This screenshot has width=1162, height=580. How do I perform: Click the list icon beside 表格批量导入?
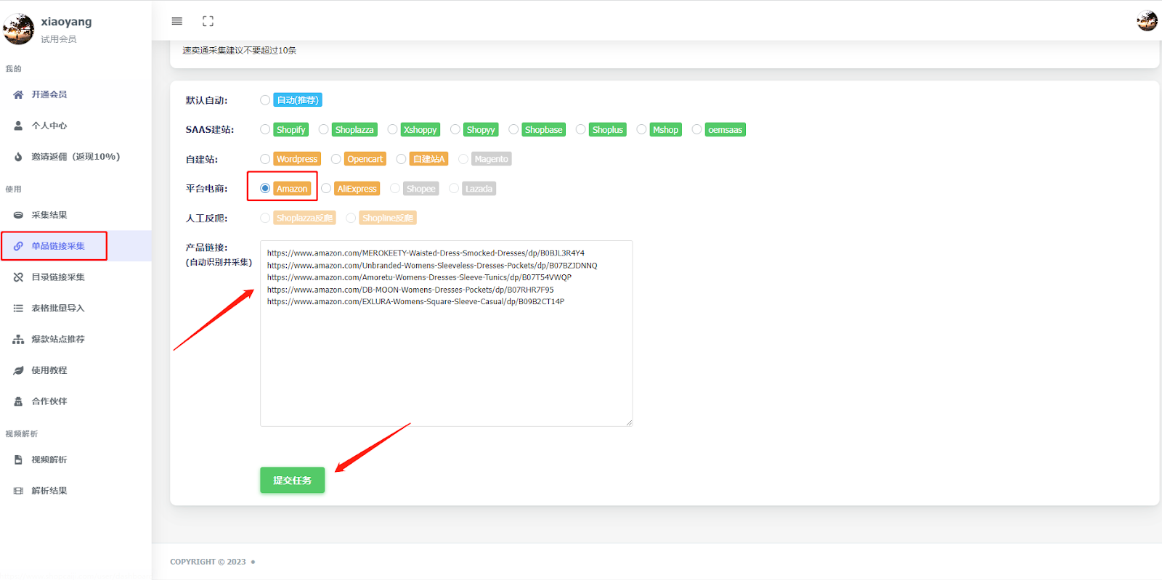[18, 309]
